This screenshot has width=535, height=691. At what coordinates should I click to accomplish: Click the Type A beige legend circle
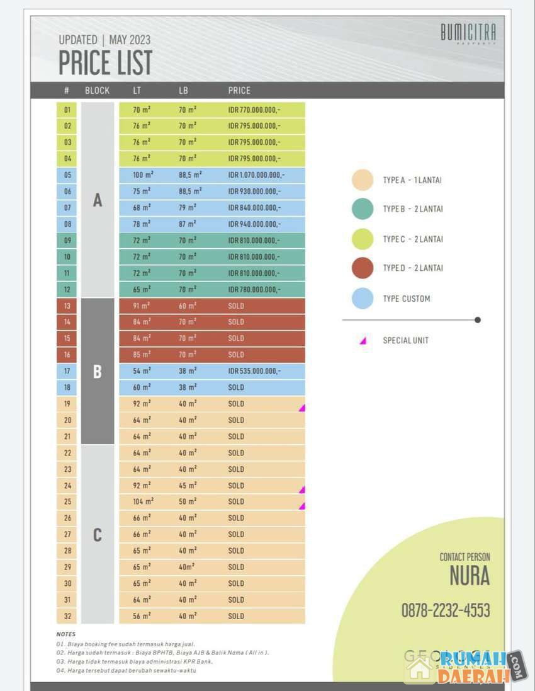click(363, 180)
